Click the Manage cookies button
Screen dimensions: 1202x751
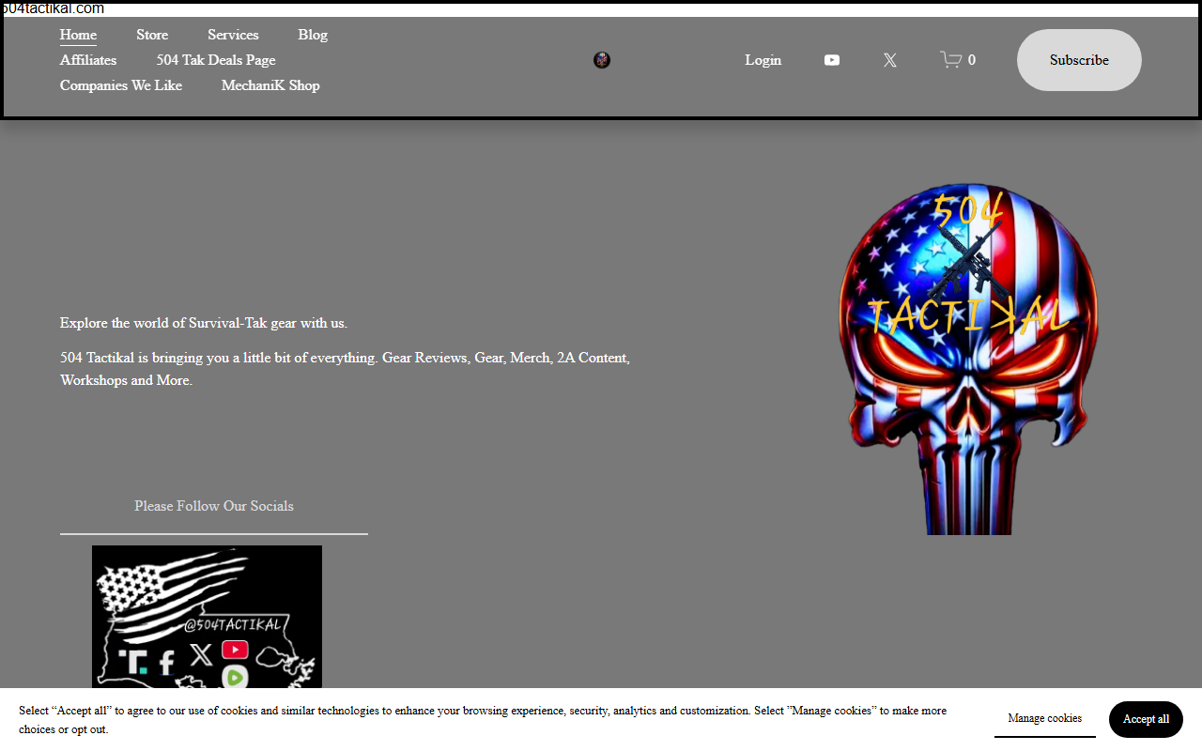[1045, 719]
